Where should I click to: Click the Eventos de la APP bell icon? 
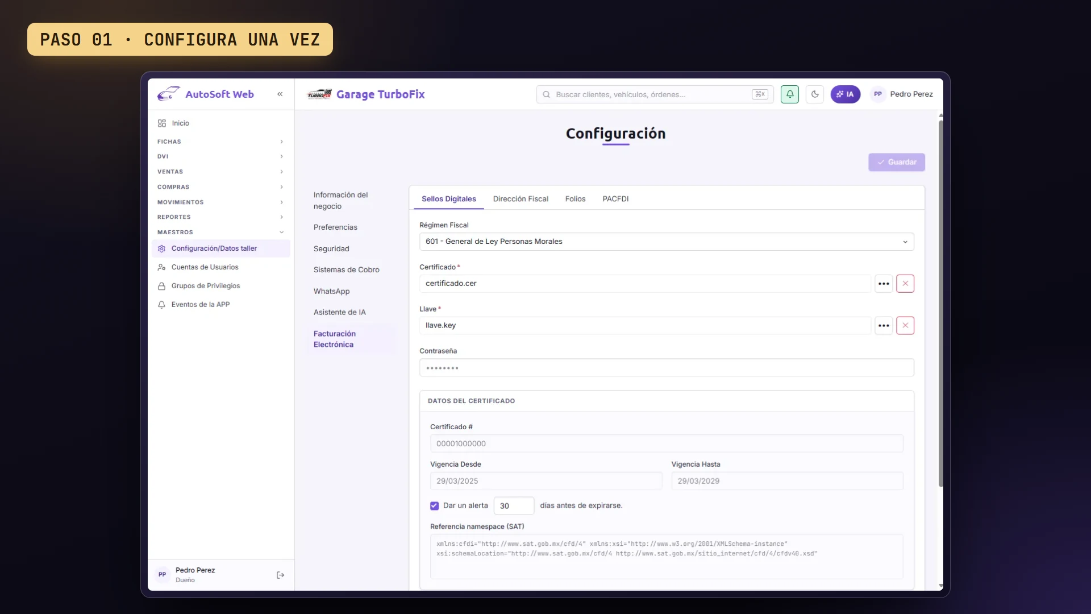click(162, 305)
